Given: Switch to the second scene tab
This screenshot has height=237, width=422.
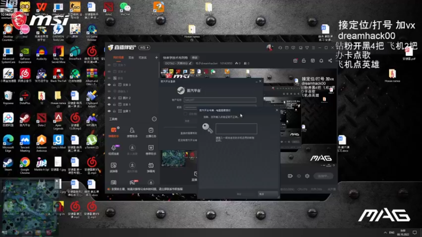Looking at the screenshot, I should pos(131,57).
